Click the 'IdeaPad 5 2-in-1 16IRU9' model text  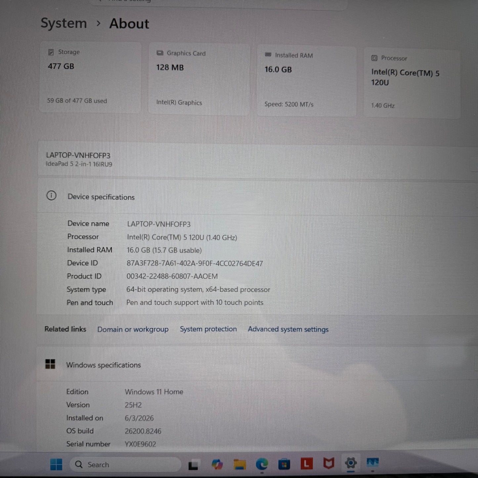[79, 164]
